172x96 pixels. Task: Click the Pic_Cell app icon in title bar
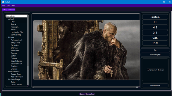pos(3,2)
